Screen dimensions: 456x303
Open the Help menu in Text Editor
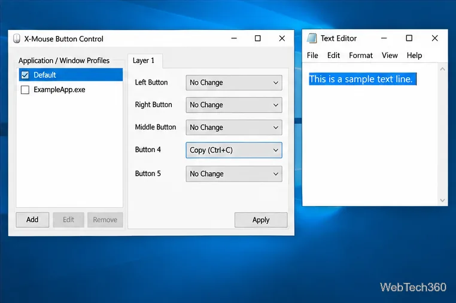(x=414, y=55)
